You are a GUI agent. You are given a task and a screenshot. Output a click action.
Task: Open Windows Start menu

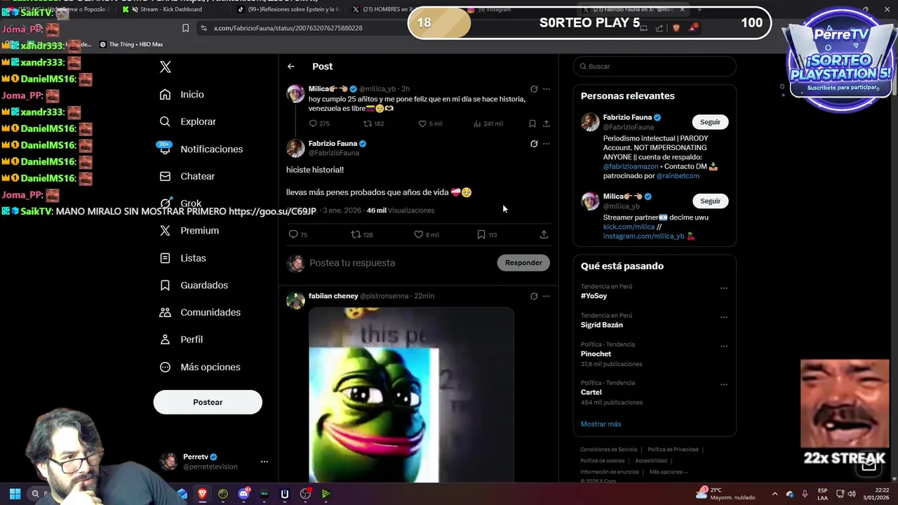[15, 494]
